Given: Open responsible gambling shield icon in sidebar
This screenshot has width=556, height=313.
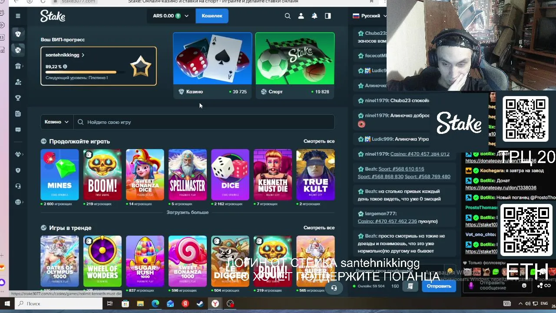Looking at the screenshot, I should [x=18, y=170].
